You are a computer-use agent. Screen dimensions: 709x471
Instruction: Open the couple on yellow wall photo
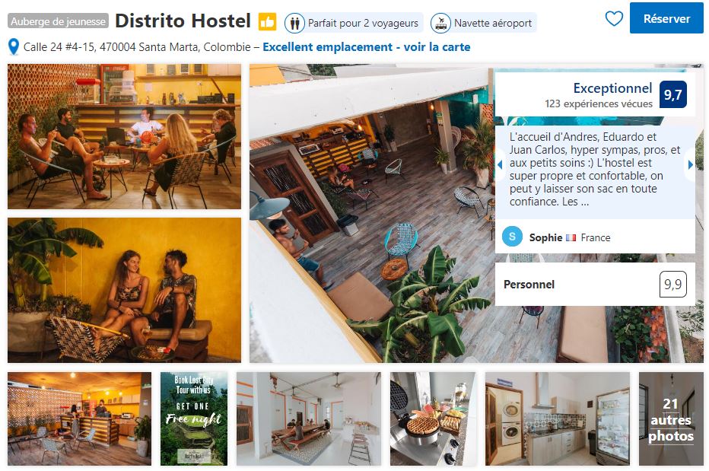(x=124, y=290)
